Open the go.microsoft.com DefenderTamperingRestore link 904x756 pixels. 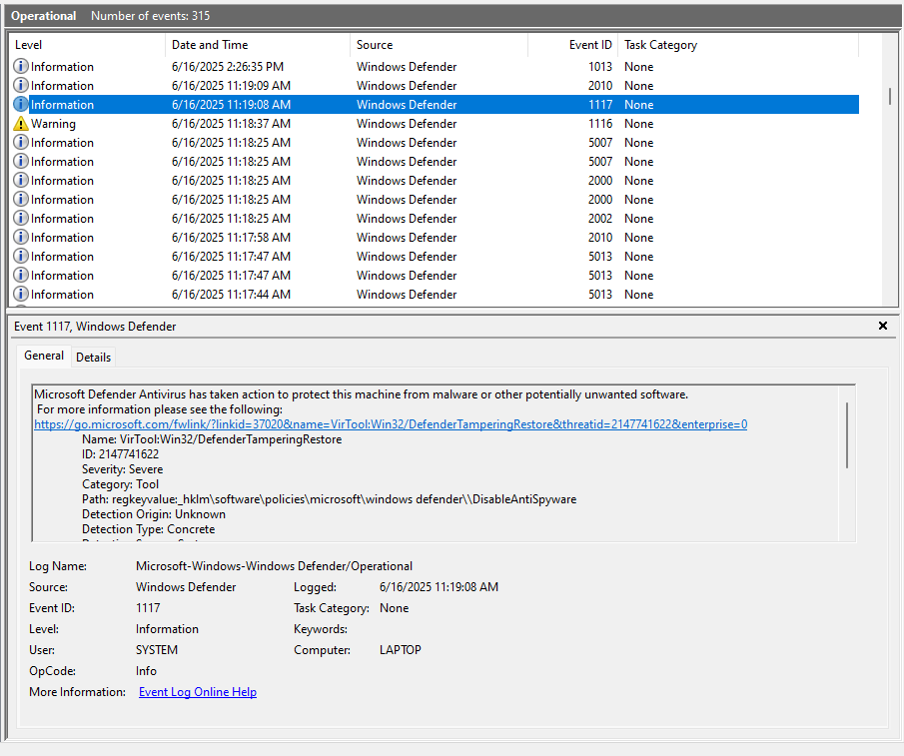[391, 424]
